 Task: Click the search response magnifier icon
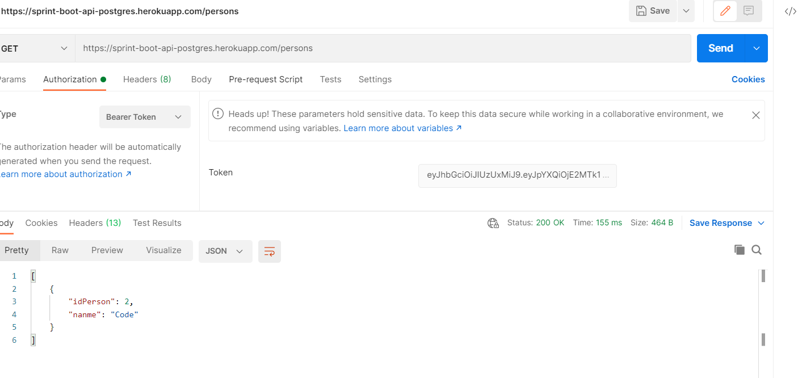[757, 250]
